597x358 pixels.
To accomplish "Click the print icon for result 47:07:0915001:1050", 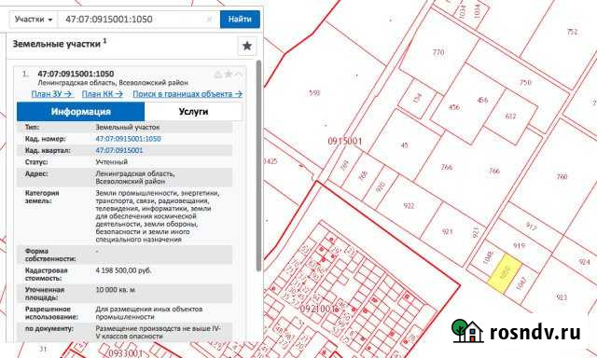I will (218, 74).
